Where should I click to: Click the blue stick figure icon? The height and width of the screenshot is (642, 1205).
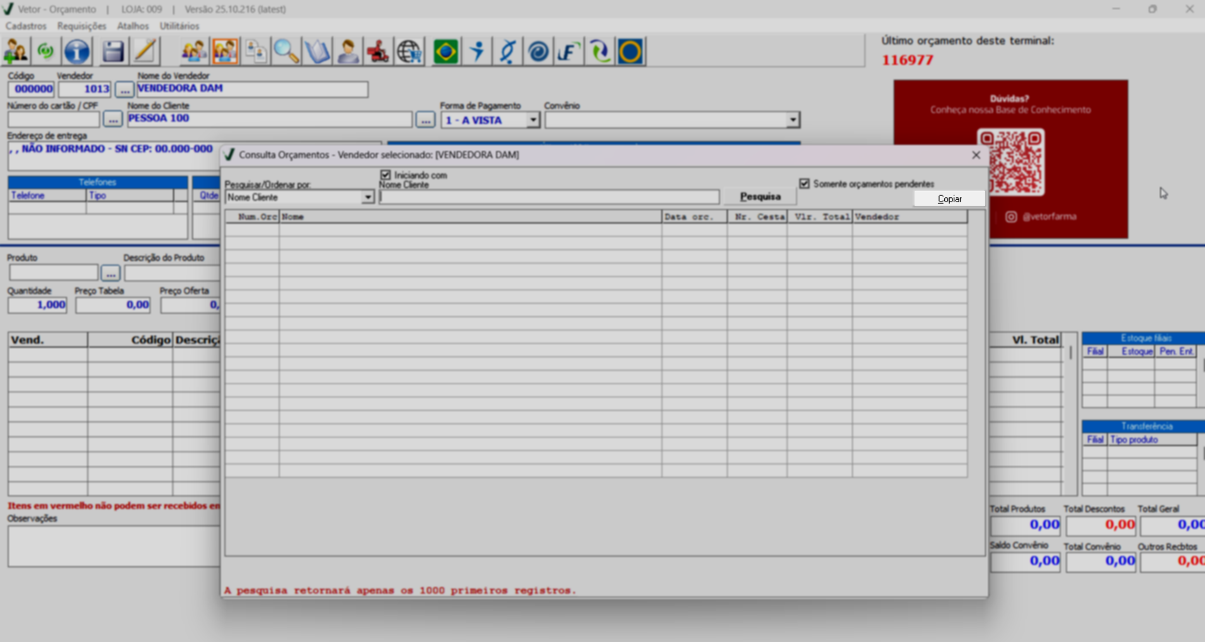click(477, 52)
